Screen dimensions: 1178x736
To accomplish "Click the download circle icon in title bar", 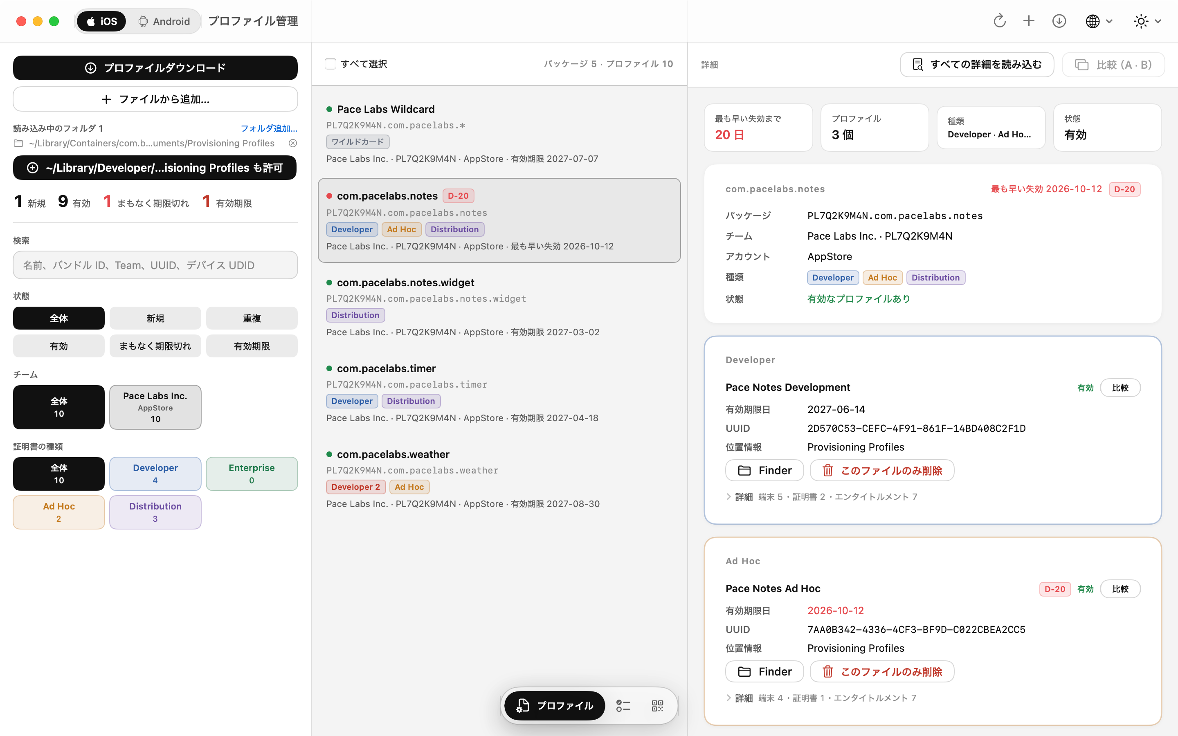I will (1059, 21).
